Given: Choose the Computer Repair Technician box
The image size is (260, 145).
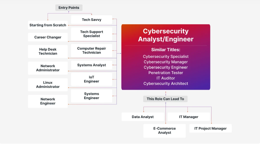Looking at the screenshot, I should click(x=92, y=50).
